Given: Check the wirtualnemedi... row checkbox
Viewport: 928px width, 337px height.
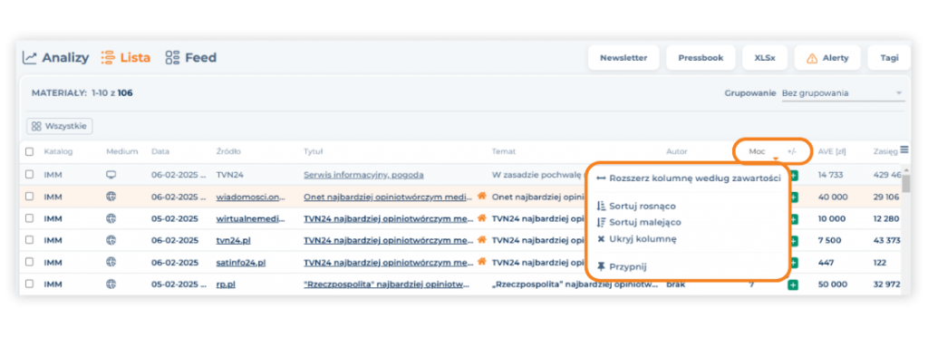Looking at the screenshot, I should click(x=30, y=218).
